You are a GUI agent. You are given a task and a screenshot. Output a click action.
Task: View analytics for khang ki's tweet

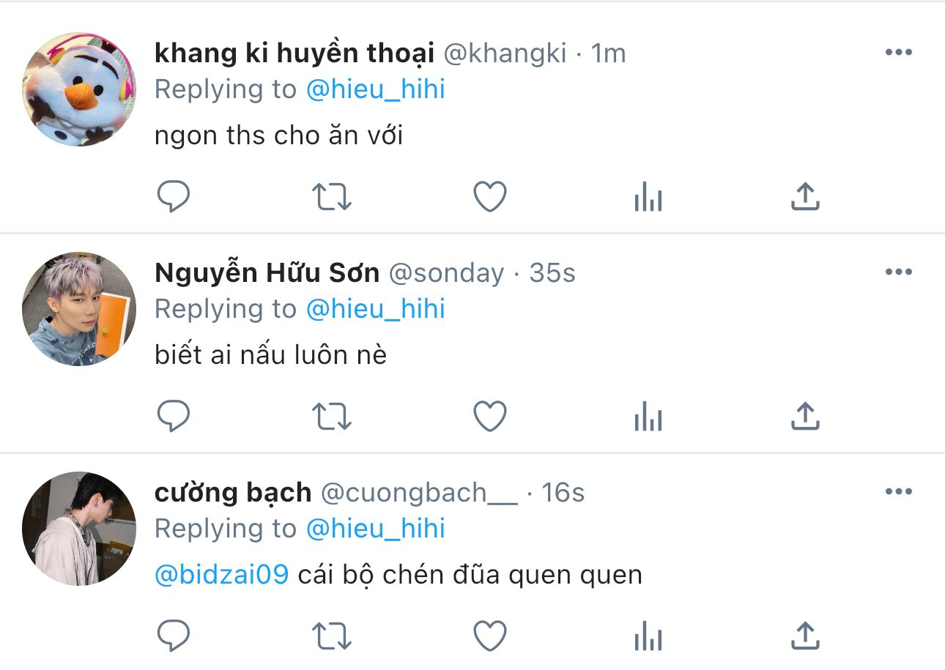[648, 198]
